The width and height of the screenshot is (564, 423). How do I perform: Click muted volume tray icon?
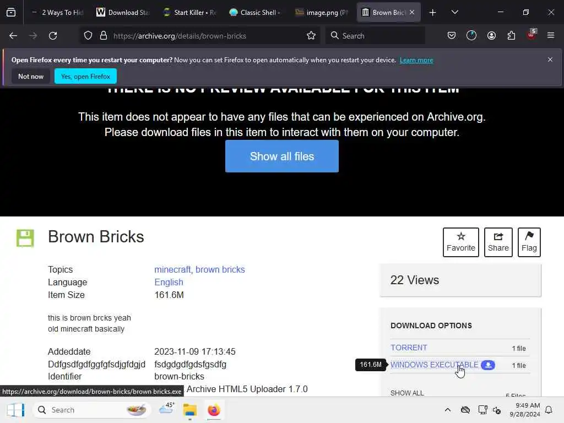pos(497,410)
